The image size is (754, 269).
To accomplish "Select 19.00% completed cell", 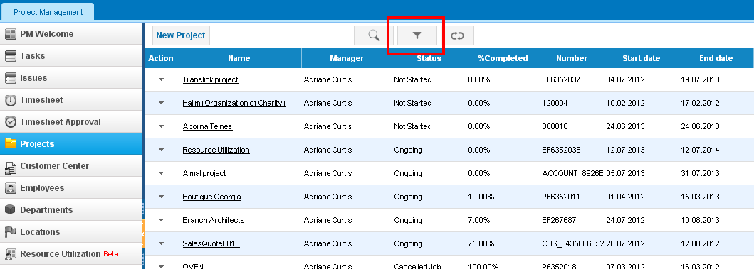I will coord(481,197).
